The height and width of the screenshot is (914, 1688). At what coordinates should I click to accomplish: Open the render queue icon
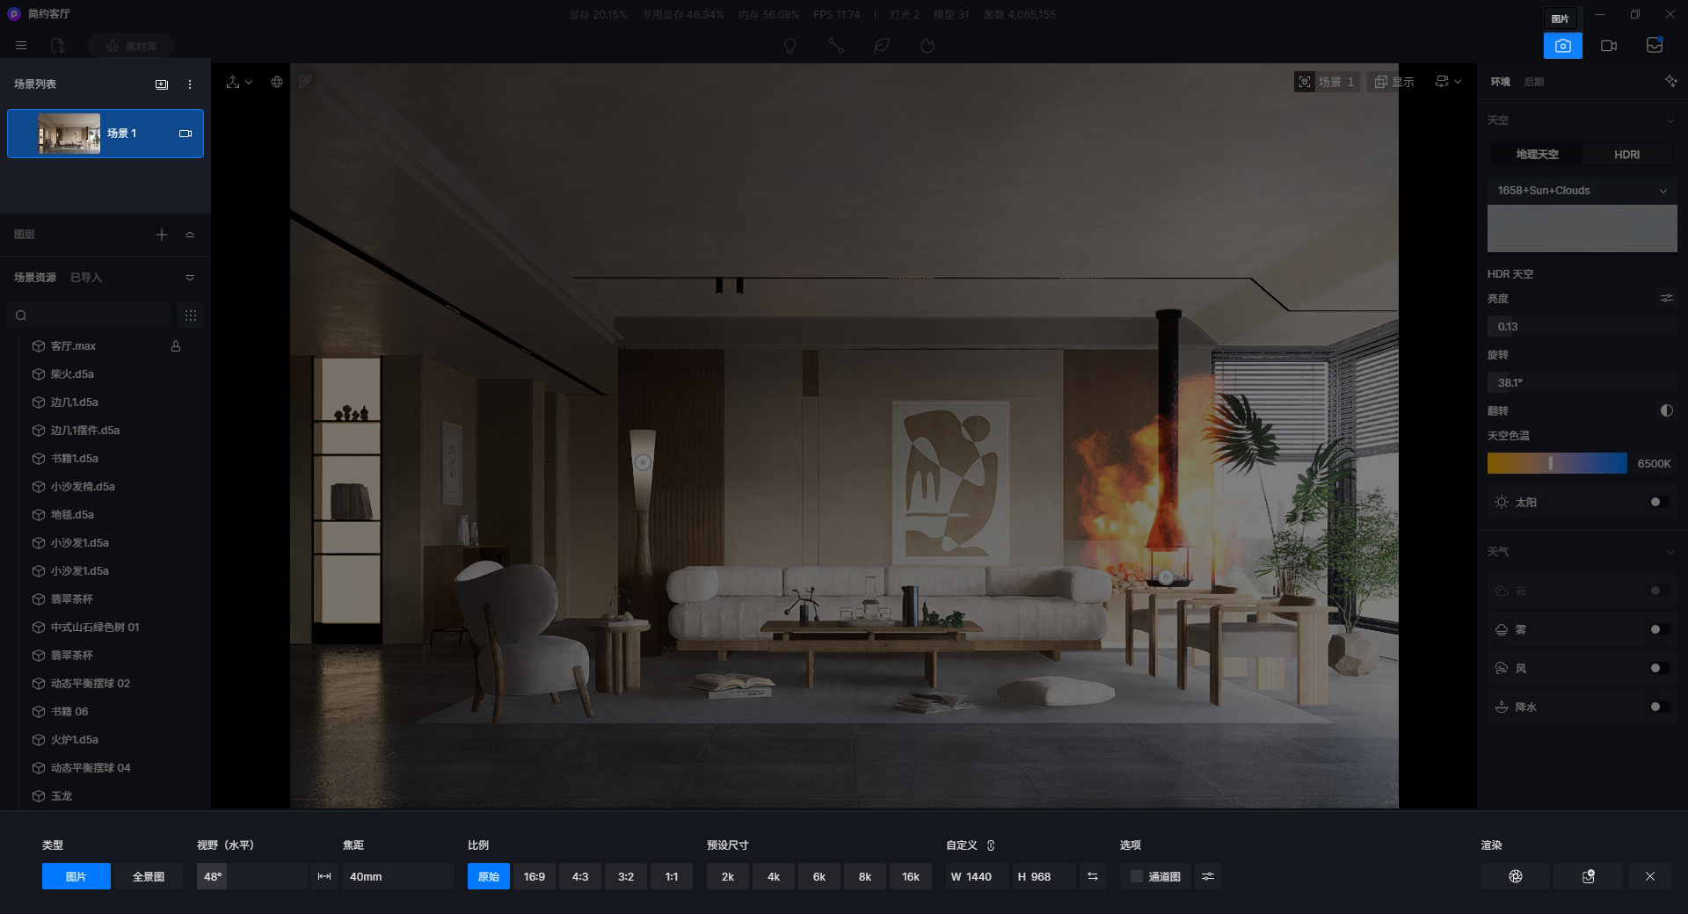click(x=1654, y=46)
